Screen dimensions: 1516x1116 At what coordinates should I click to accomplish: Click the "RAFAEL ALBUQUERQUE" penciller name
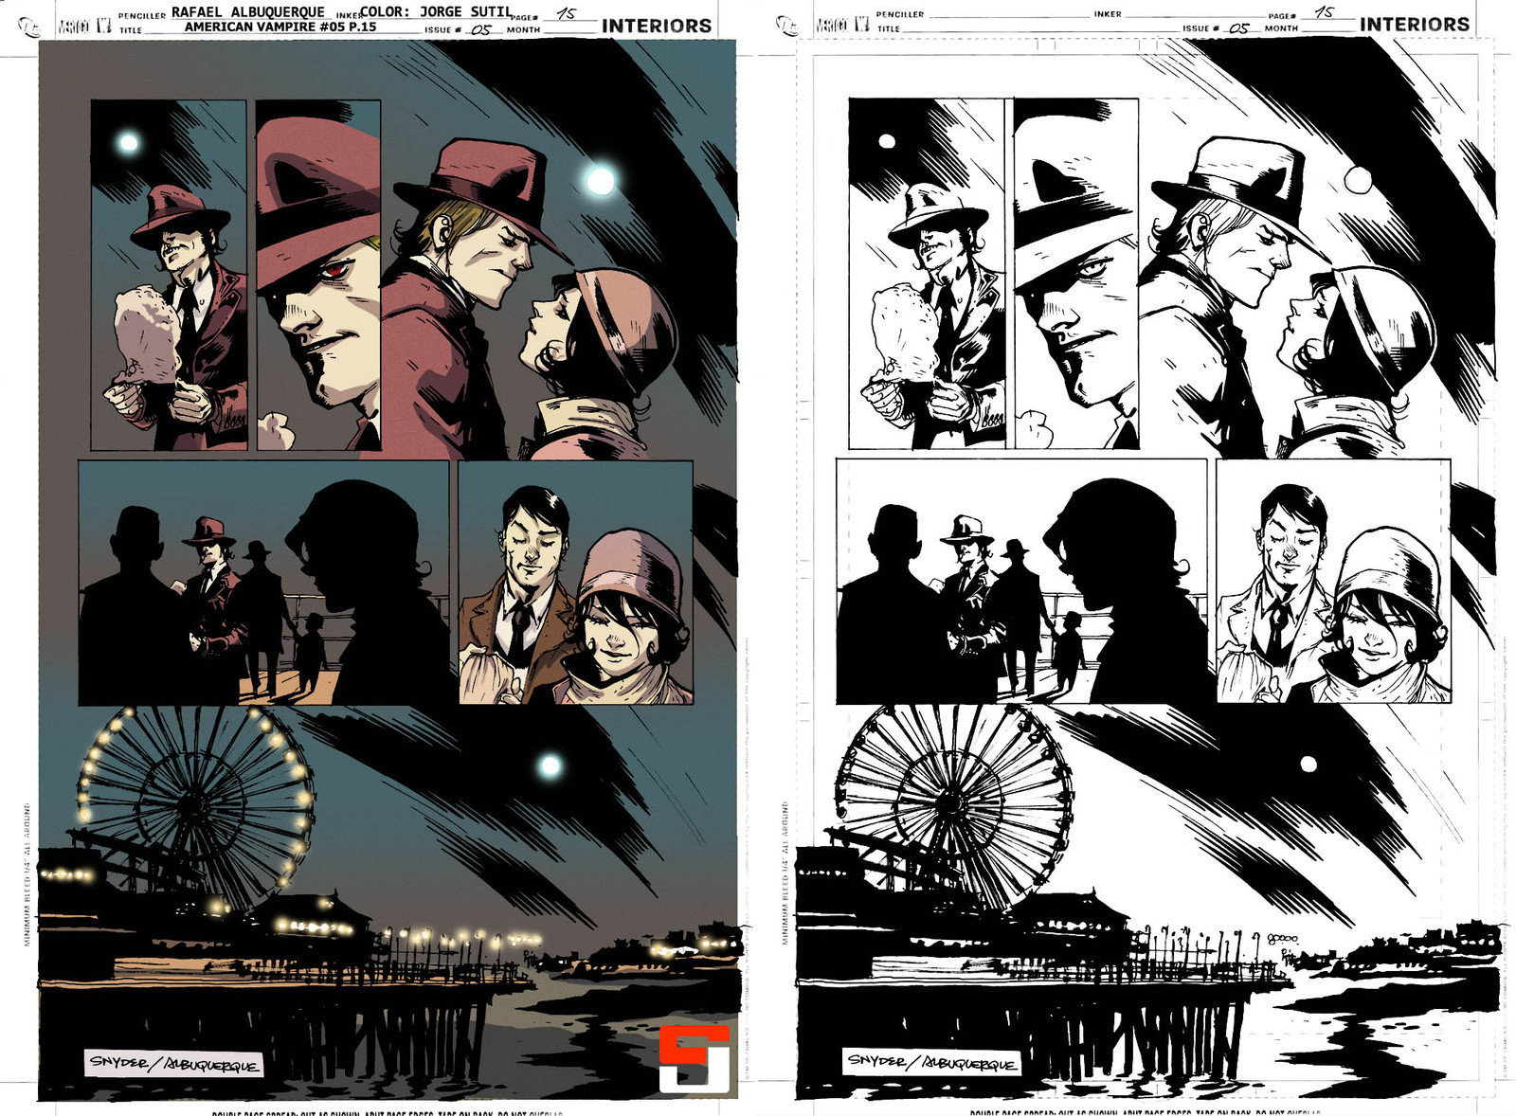(x=247, y=12)
